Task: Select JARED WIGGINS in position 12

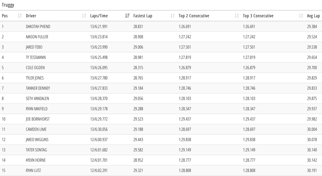Action: [x=37, y=140]
